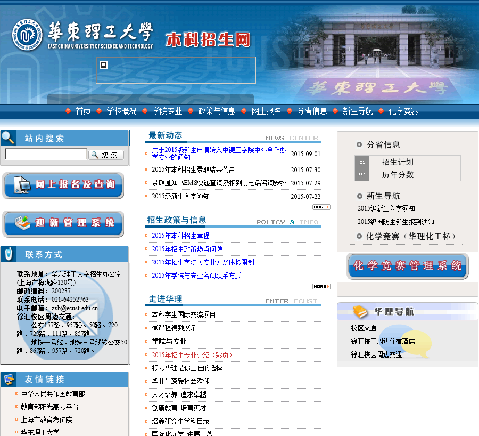Open 2015年招生政策热点问题 link
The height and width of the screenshot is (436, 479).
[187, 249]
